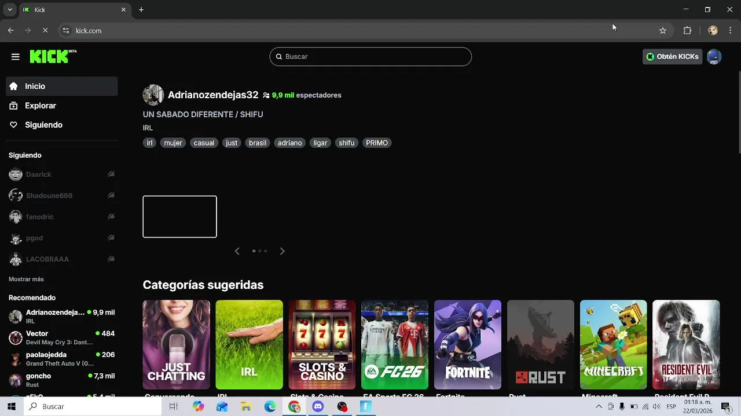Screen dimensions: 741x416
Task: Open EA Sports FC26 category card
Action: [395, 345]
